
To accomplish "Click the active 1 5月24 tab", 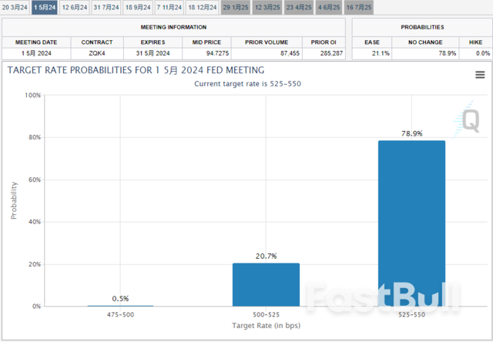I will point(44,7).
